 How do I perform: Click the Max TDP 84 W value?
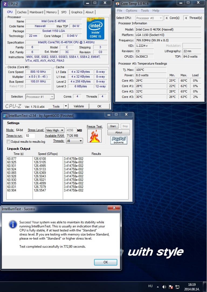(76, 26)
